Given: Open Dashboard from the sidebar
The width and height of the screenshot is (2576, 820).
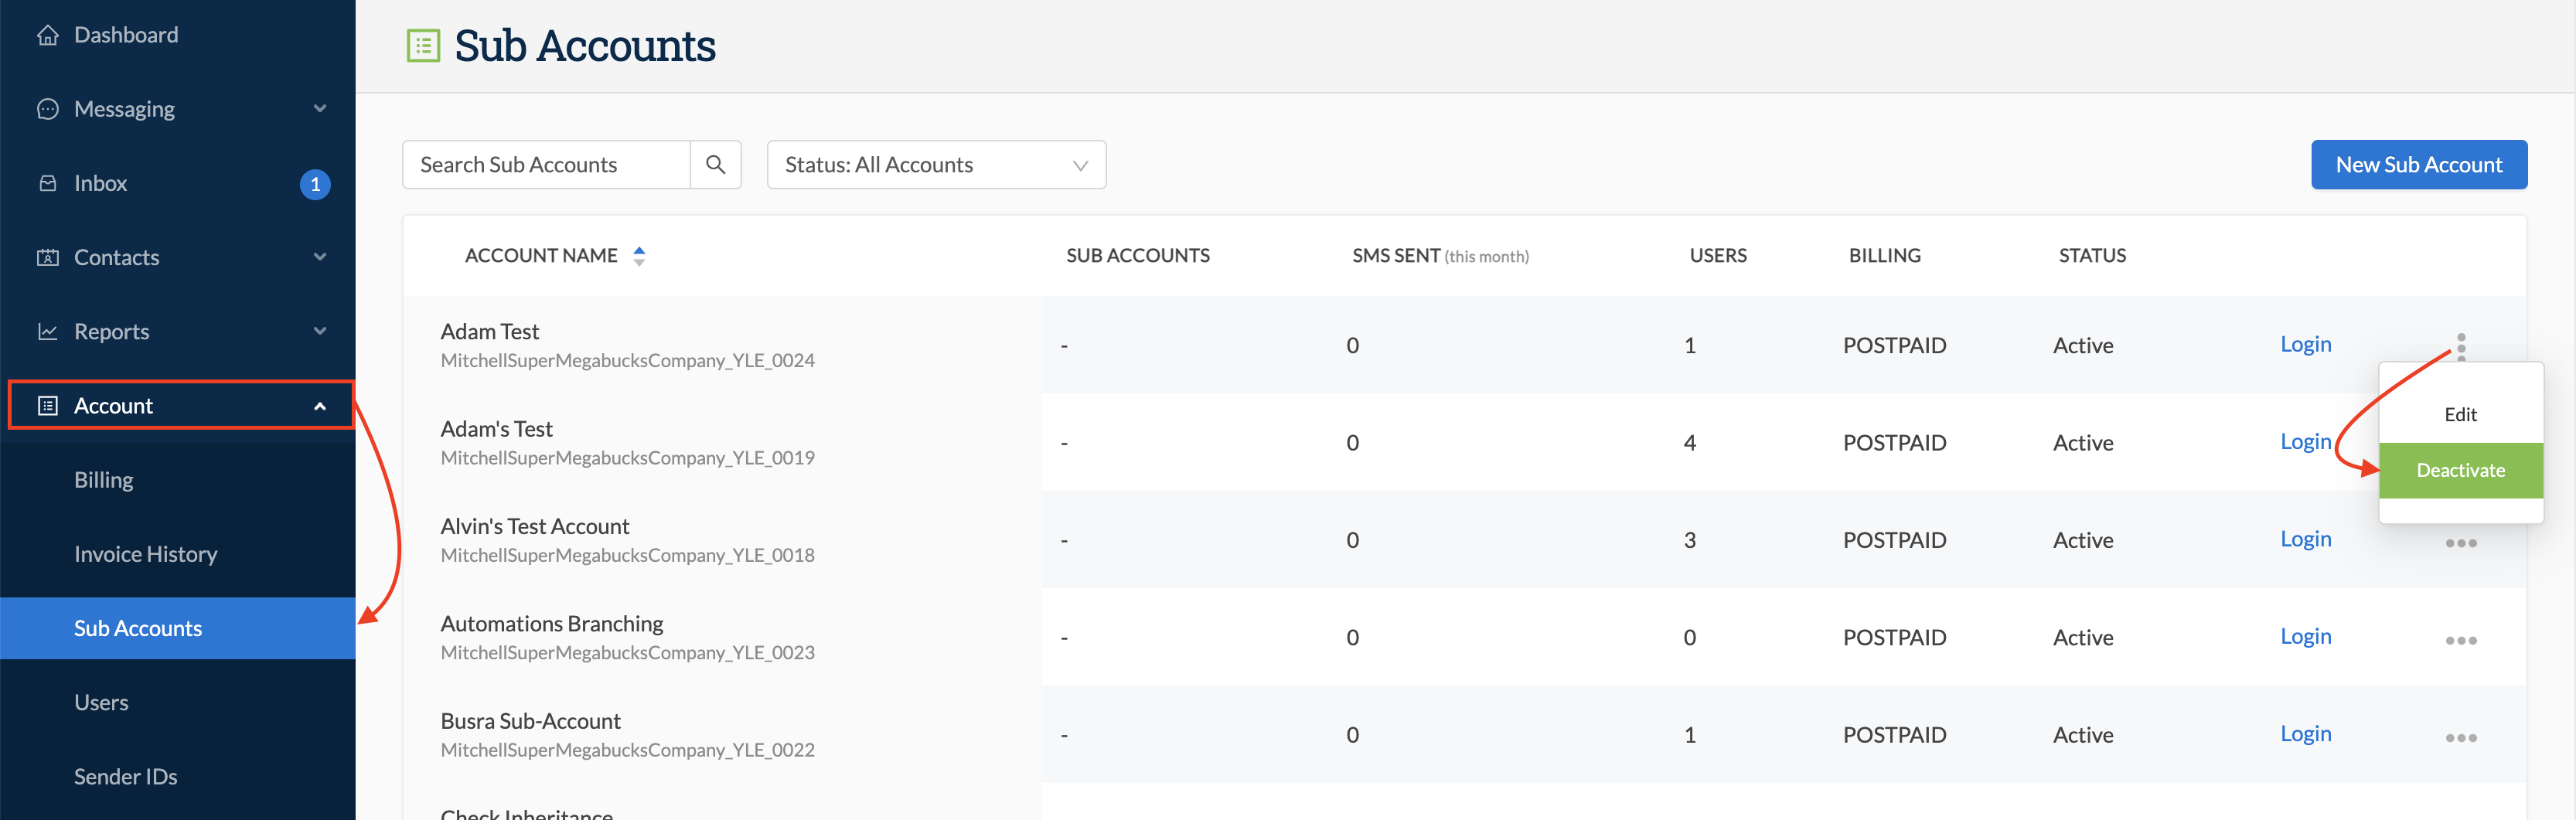Looking at the screenshot, I should pos(126,35).
